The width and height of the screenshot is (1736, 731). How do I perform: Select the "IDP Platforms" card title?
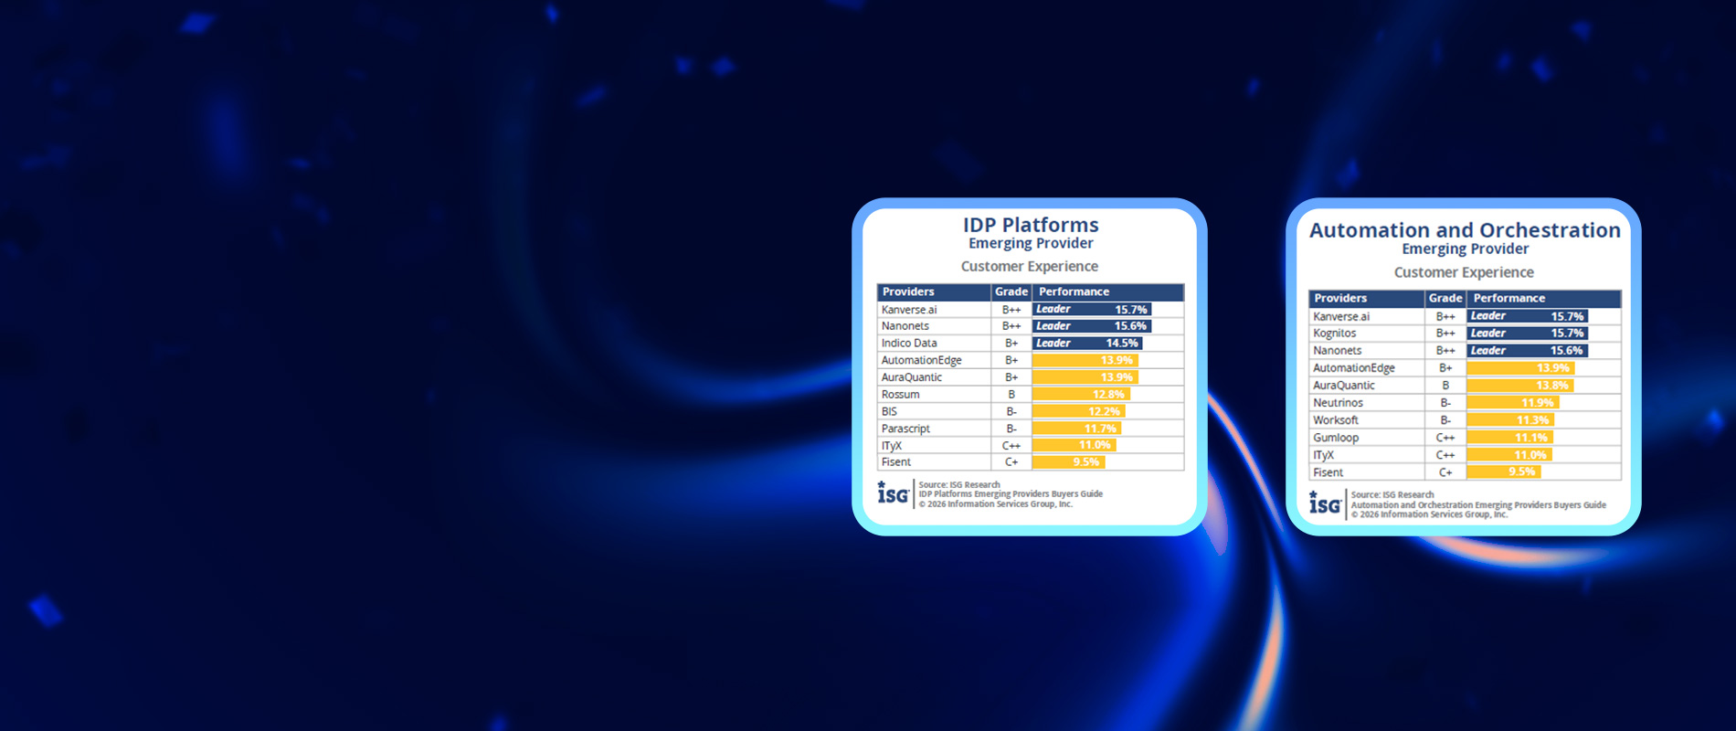click(x=1031, y=225)
